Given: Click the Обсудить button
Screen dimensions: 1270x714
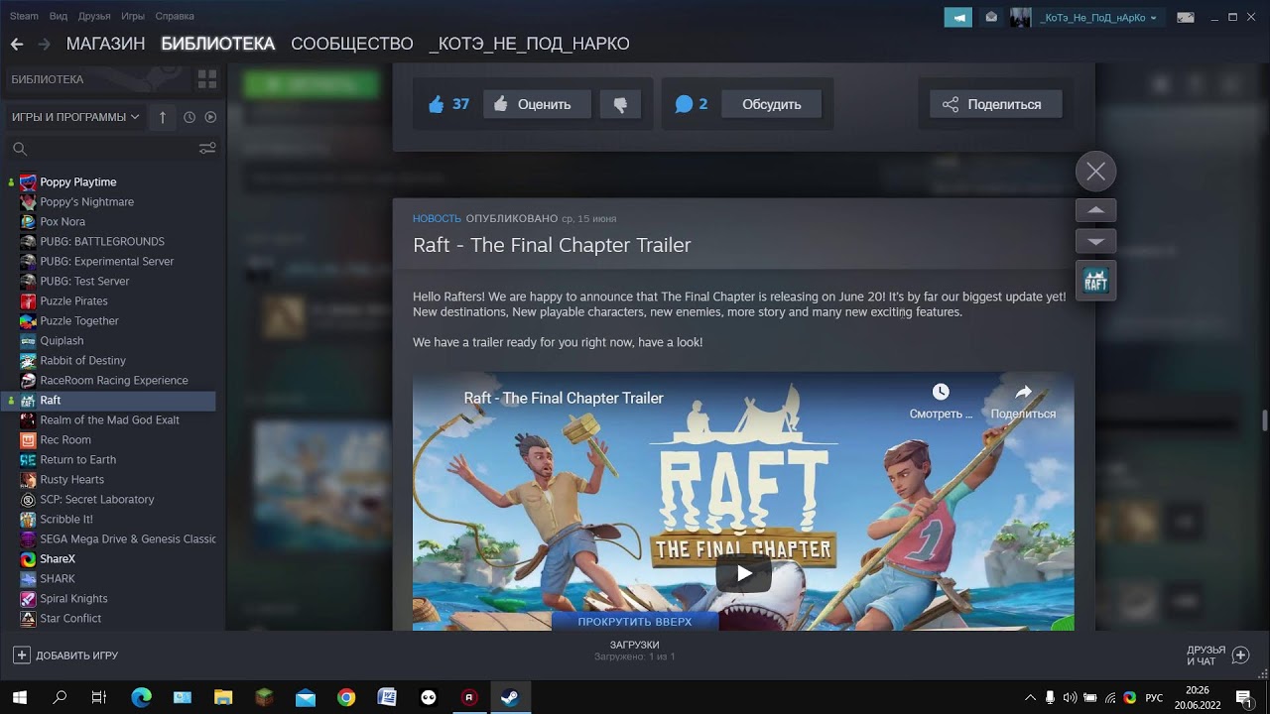Looking at the screenshot, I should coord(771,104).
